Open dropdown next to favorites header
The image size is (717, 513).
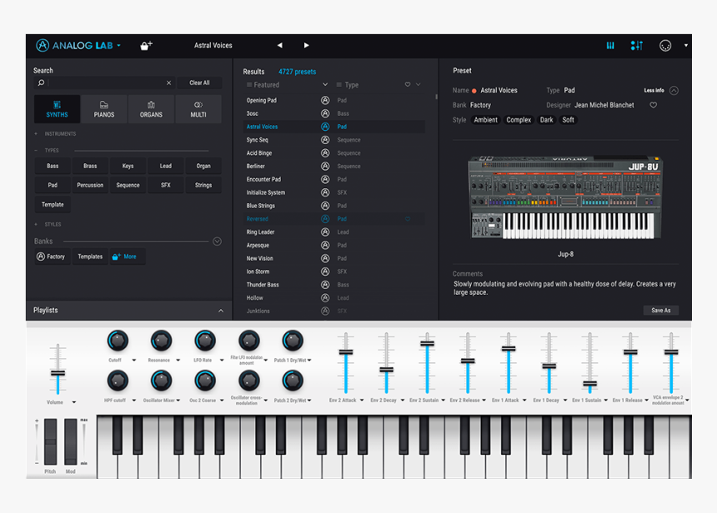(418, 84)
